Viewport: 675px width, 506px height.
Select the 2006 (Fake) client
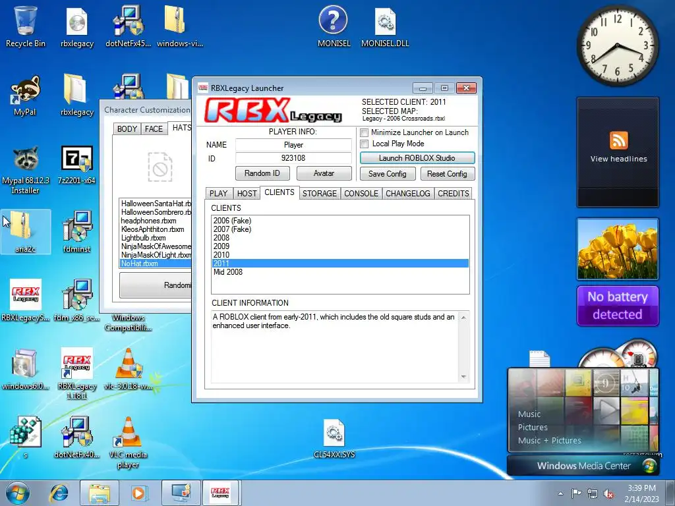click(x=340, y=221)
